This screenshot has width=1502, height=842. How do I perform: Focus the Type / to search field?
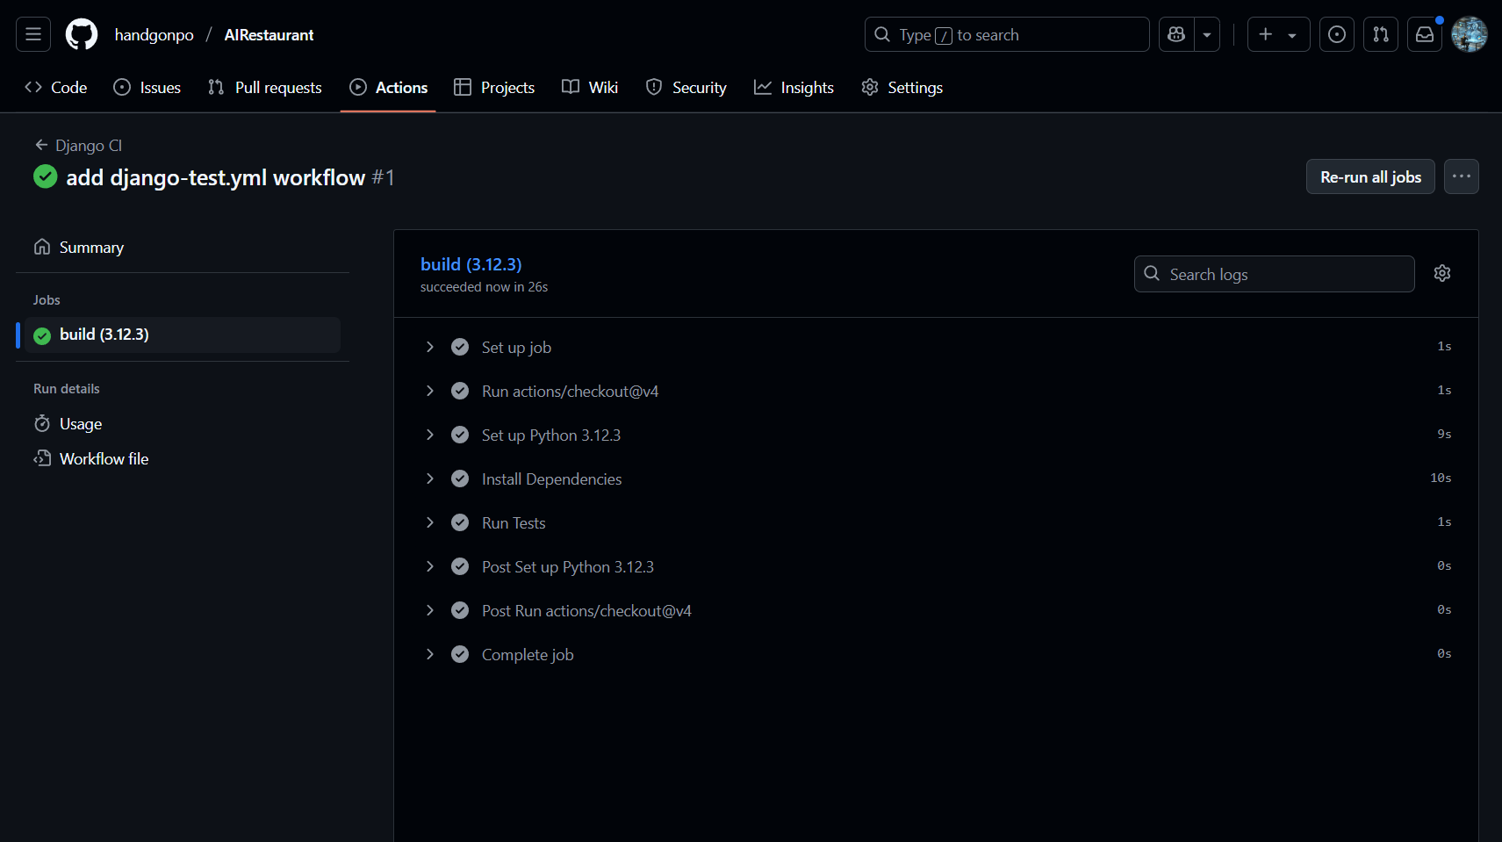(x=1007, y=34)
